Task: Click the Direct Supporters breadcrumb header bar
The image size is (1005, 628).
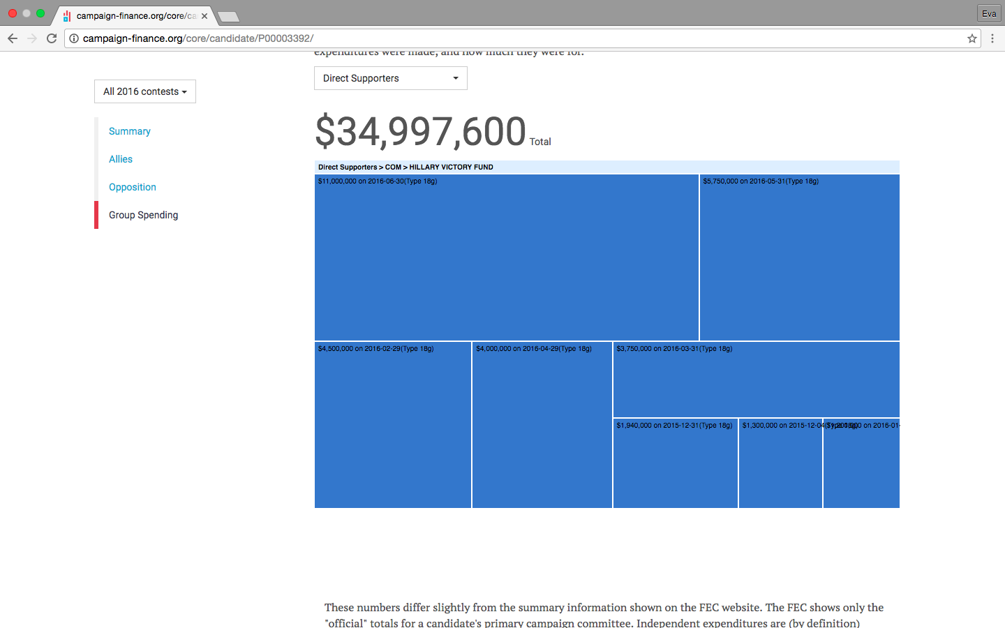Action: pos(606,167)
